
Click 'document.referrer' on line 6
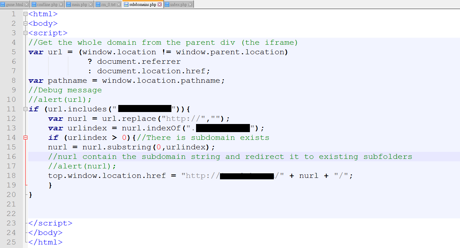[139, 62]
